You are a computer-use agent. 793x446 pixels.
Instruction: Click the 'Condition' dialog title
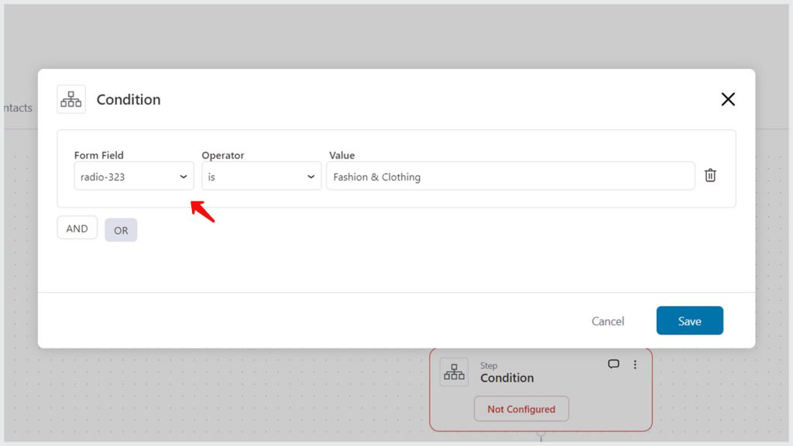(x=129, y=100)
